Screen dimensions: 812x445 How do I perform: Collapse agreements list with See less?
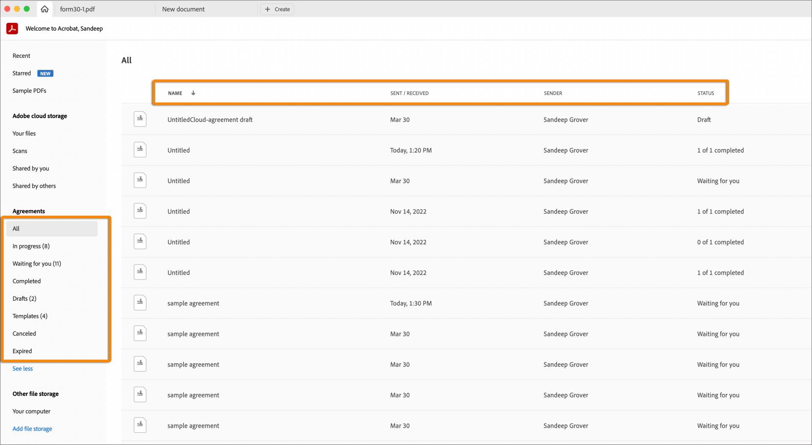tap(22, 368)
